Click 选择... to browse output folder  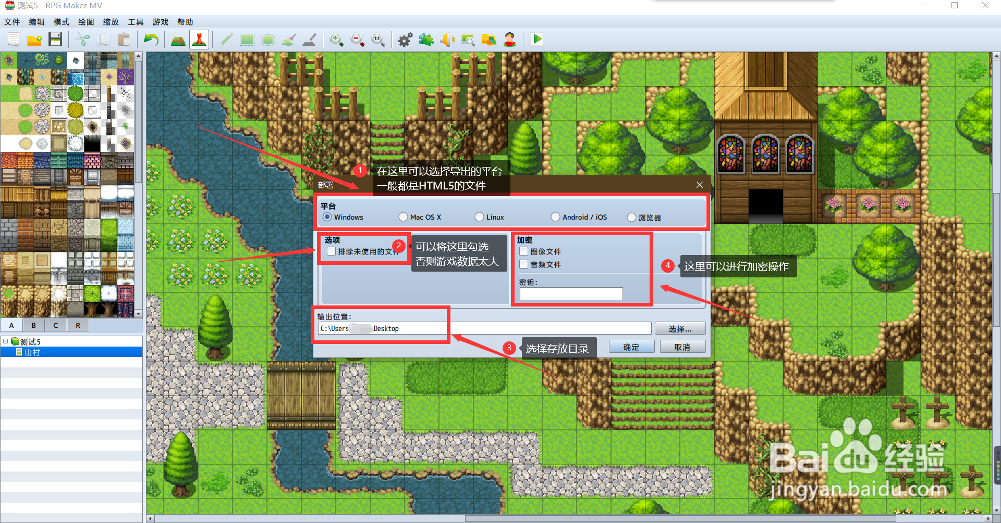coord(680,328)
